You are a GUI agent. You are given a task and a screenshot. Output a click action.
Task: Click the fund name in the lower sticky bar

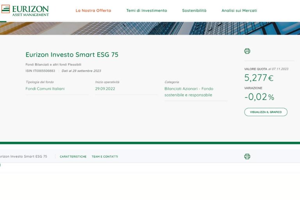pos(23,156)
